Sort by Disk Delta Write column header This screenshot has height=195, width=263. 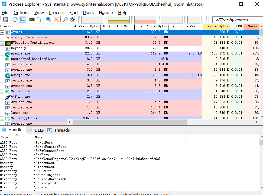click(x=118, y=26)
